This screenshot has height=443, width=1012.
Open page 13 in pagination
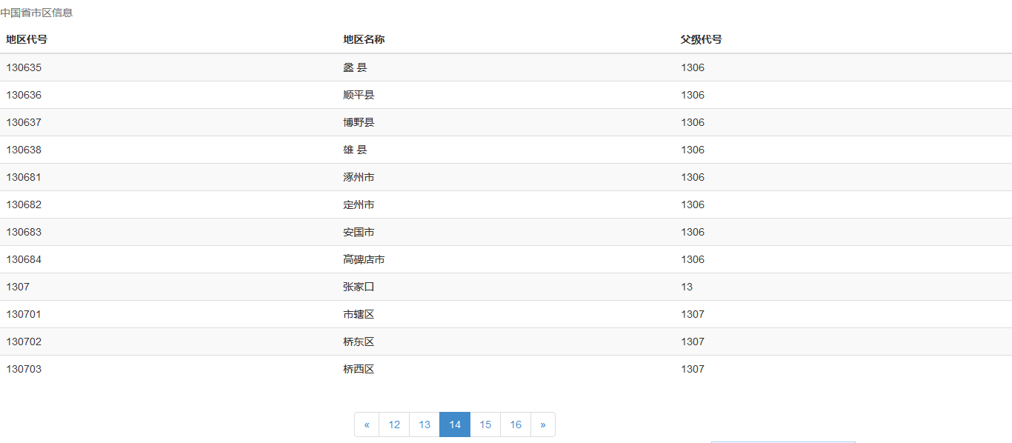click(x=425, y=424)
